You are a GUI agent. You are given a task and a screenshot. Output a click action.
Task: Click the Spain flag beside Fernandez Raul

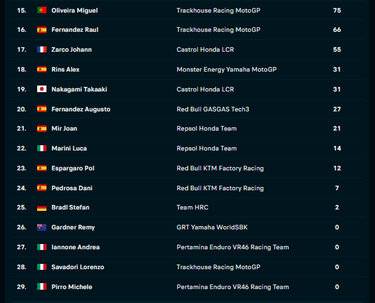42,30
